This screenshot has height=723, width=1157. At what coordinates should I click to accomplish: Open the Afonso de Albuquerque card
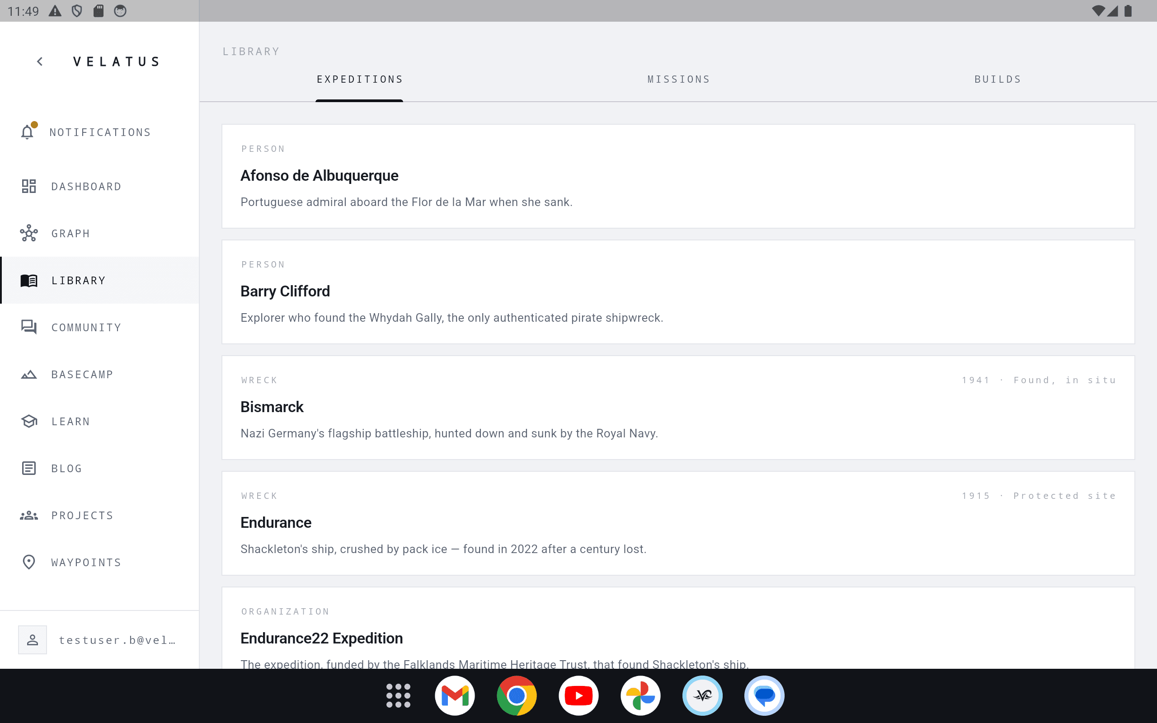tap(678, 176)
